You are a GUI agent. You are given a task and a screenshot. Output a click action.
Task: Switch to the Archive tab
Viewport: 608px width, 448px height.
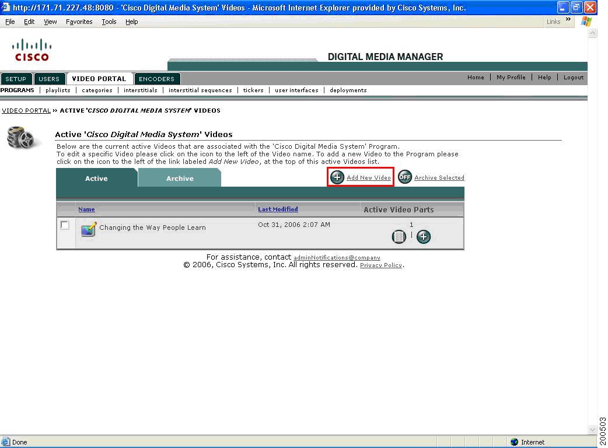coord(179,178)
